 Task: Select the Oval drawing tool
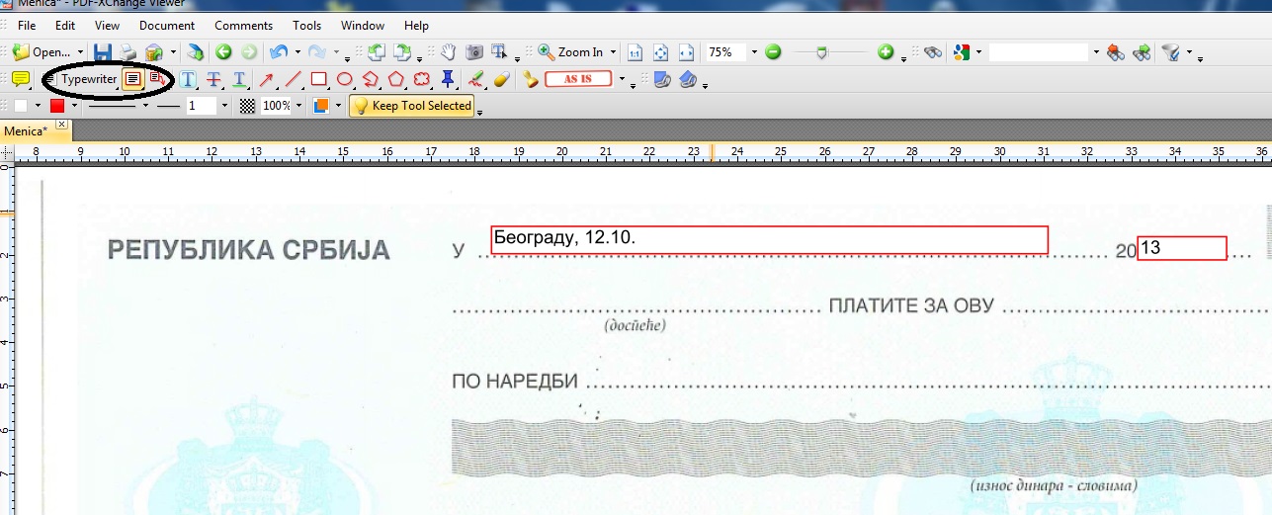344,79
